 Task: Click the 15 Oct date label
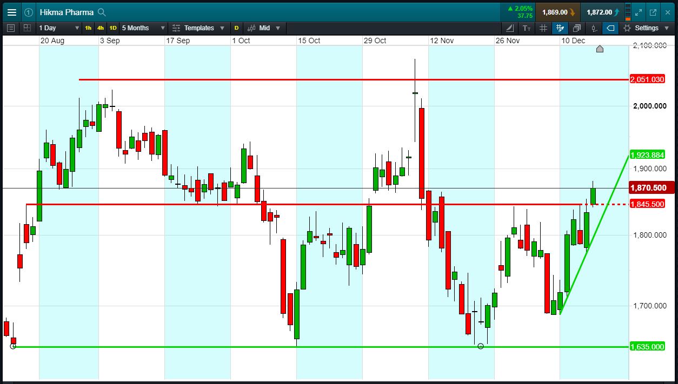click(x=309, y=41)
